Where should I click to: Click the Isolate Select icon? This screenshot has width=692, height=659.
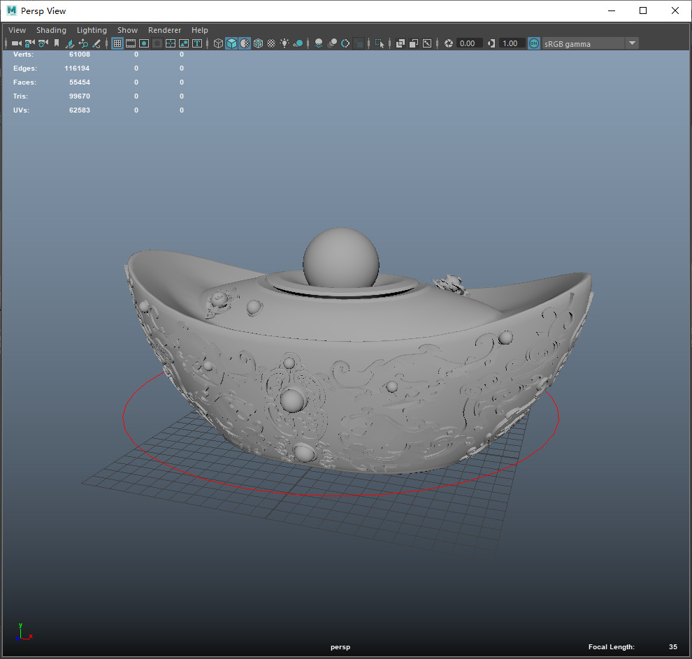[x=380, y=43]
